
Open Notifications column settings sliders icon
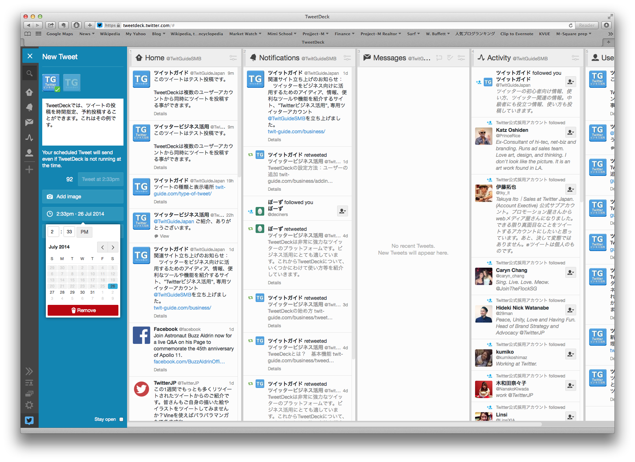pyautogui.click(x=347, y=58)
